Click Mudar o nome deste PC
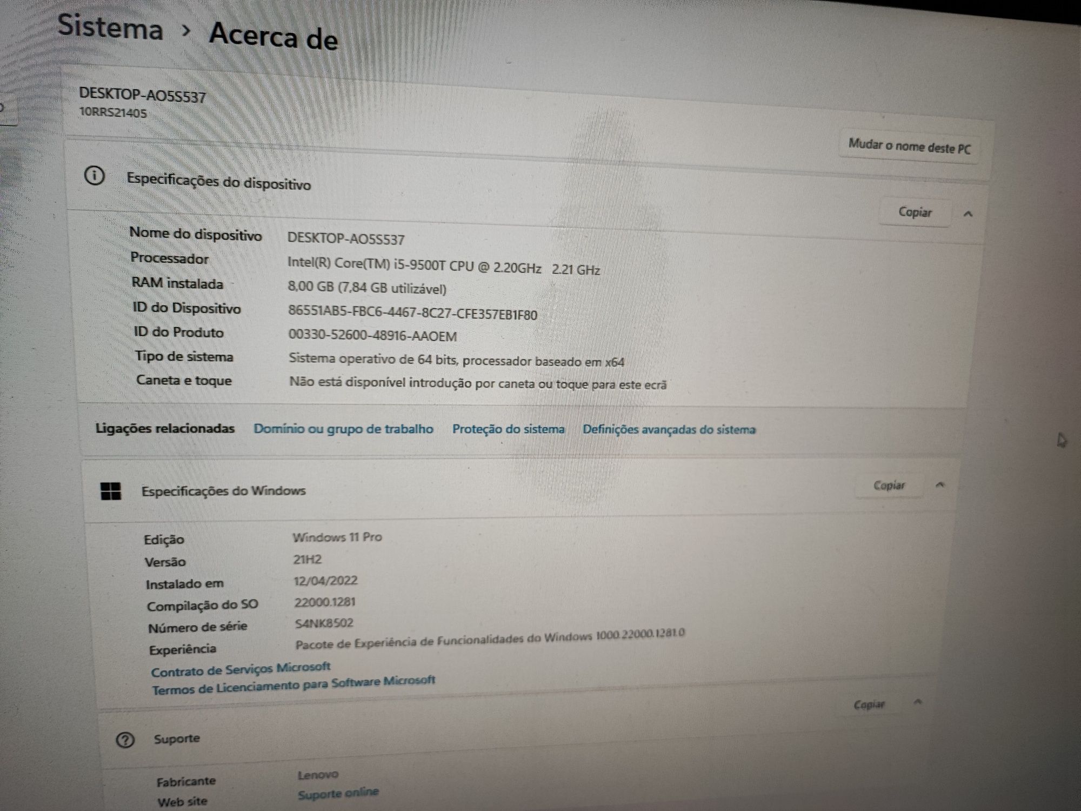Image resolution: width=1081 pixels, height=811 pixels. (x=910, y=146)
